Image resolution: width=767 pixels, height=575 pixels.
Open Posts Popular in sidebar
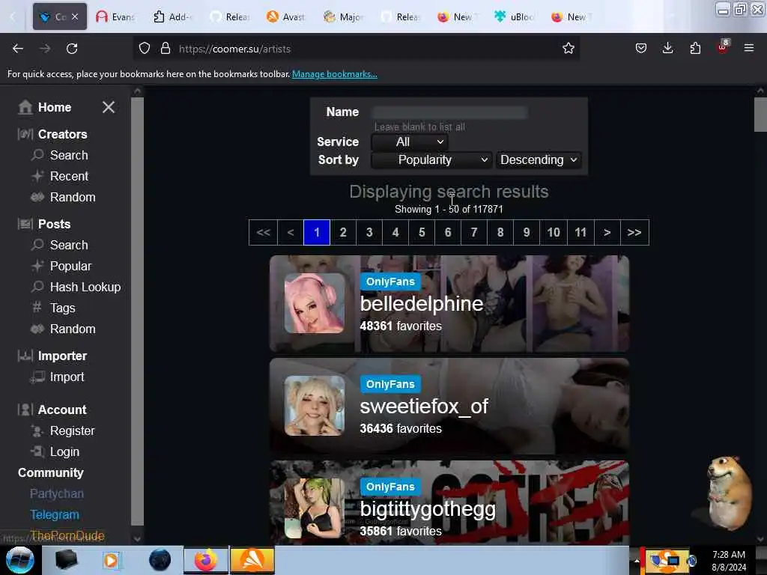(70, 266)
